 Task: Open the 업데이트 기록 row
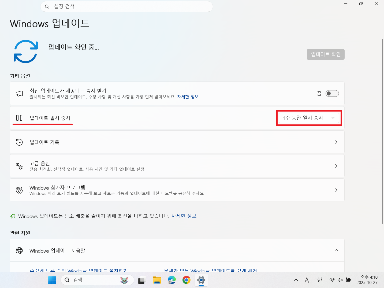point(177,142)
